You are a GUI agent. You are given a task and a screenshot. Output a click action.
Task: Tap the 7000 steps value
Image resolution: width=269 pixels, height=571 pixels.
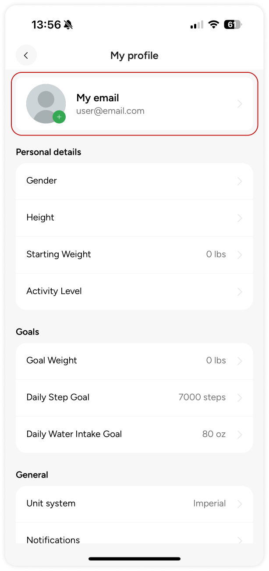tap(202, 397)
